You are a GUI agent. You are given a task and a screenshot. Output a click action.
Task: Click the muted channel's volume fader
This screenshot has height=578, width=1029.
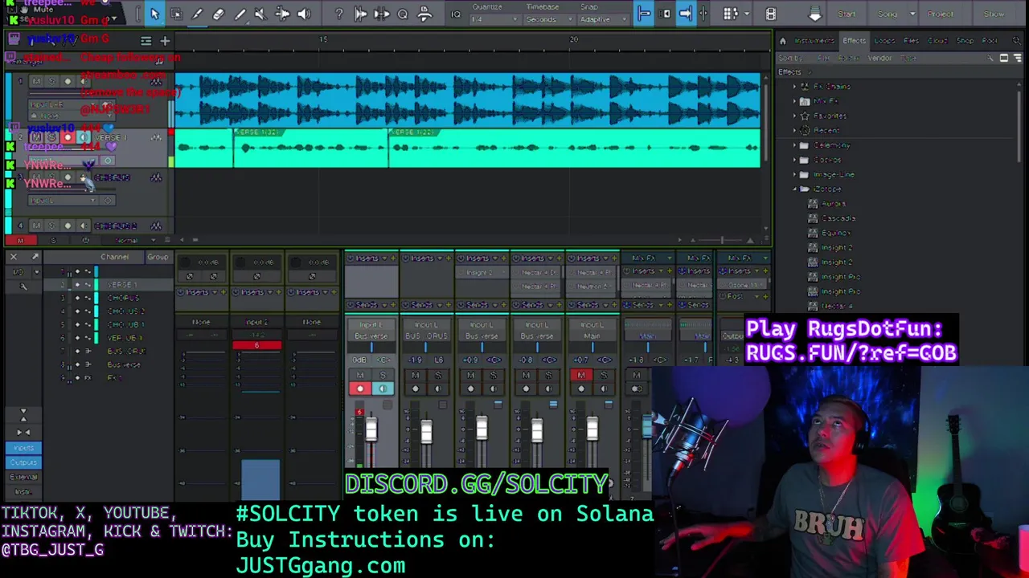592,428
